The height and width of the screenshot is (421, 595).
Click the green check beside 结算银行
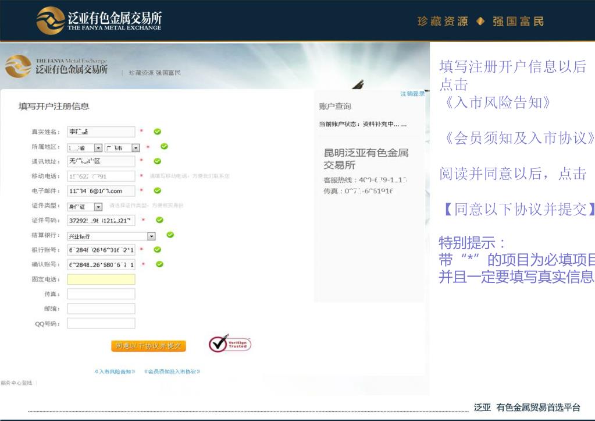(170, 235)
